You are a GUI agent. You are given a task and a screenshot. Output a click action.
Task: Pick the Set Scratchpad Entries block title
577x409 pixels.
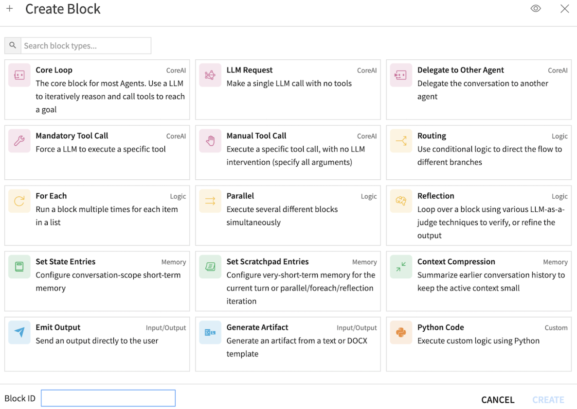(267, 262)
